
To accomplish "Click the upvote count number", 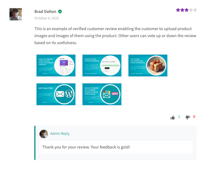I will [x=179, y=117].
